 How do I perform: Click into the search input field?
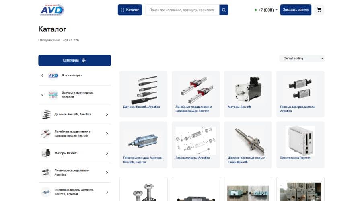click(x=182, y=10)
